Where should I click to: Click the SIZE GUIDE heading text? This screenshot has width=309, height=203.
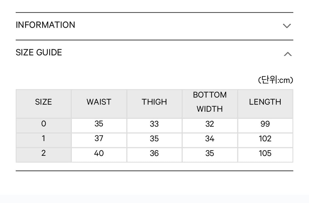click(x=39, y=52)
